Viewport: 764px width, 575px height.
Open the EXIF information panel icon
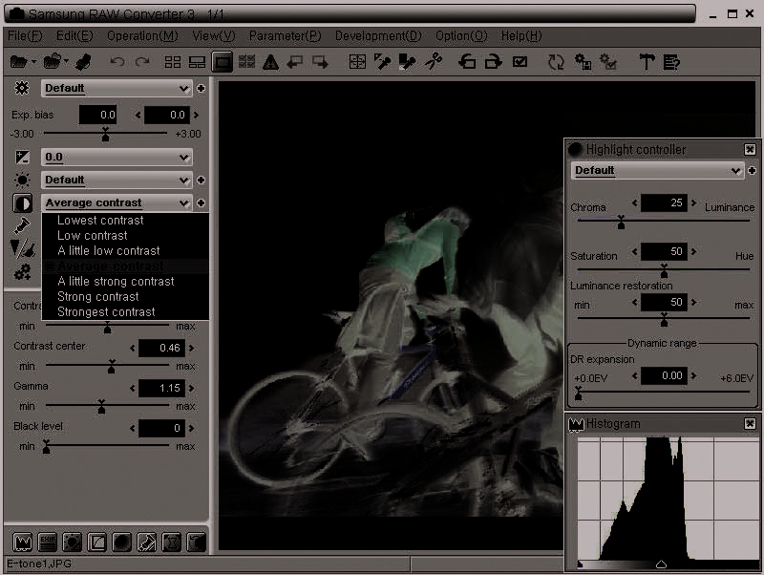pos(47,542)
